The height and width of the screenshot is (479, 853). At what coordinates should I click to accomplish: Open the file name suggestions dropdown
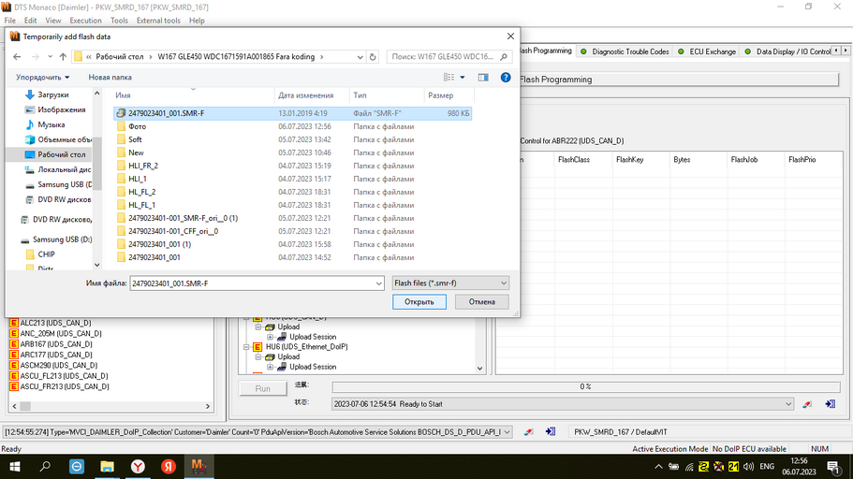(378, 283)
